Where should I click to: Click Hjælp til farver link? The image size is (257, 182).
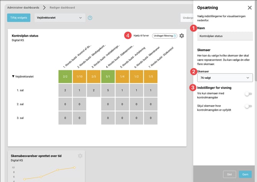coord(141,36)
